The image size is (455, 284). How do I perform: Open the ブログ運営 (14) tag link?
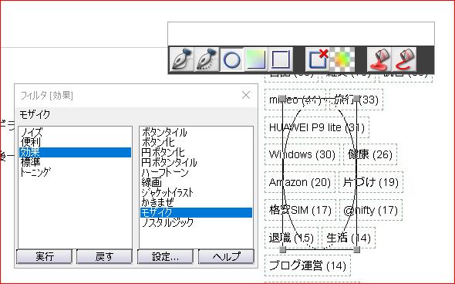308,265
